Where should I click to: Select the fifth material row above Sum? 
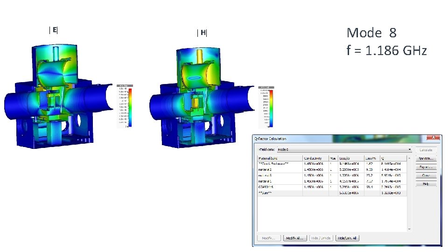pyautogui.click(x=332, y=187)
